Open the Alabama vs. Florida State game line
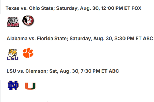154x102 pixels. click(80, 39)
